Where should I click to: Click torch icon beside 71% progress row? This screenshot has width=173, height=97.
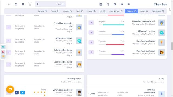pyautogui.click(x=162, y=43)
